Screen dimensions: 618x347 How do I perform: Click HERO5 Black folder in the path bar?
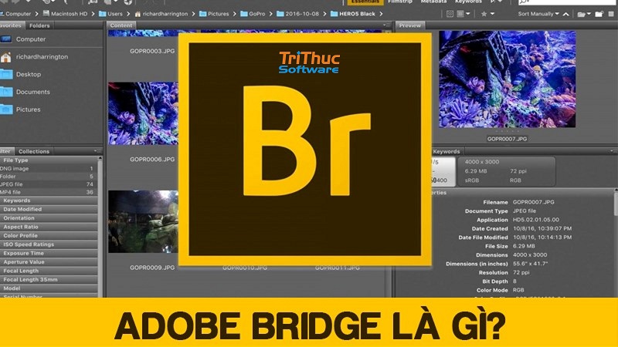click(353, 14)
